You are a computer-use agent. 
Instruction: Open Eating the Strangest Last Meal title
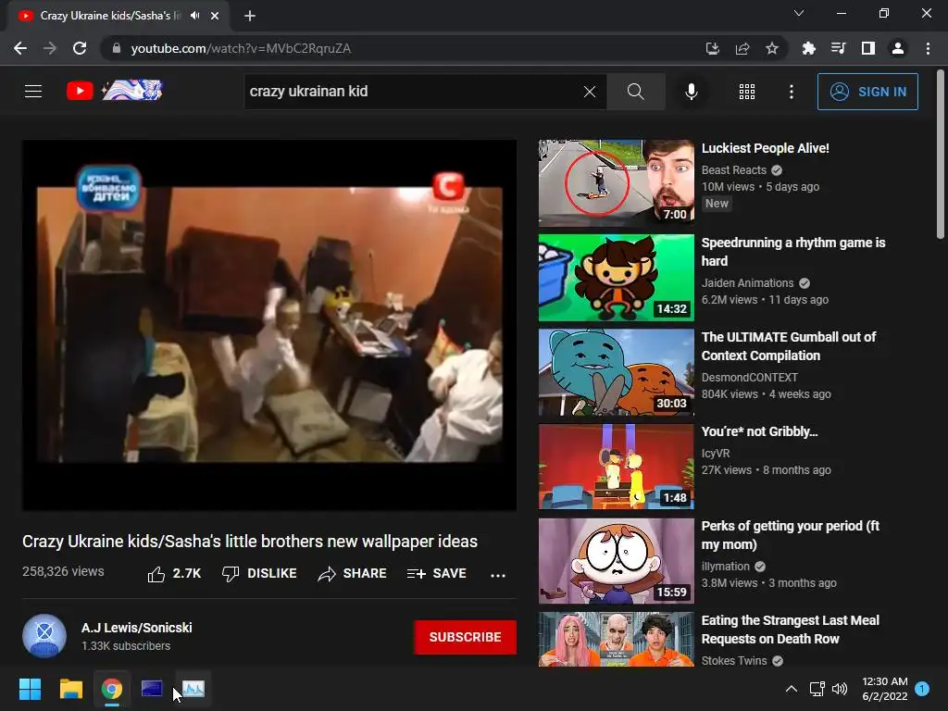pos(791,630)
